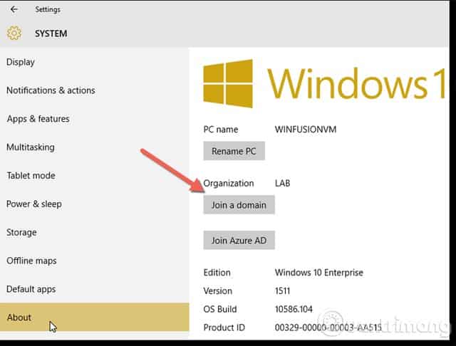The image size is (456, 346).
Task: Click the Join a domain button
Action: pyautogui.click(x=239, y=205)
